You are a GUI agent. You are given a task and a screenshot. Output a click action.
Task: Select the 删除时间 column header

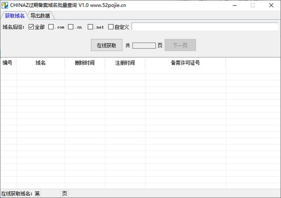coord(85,63)
